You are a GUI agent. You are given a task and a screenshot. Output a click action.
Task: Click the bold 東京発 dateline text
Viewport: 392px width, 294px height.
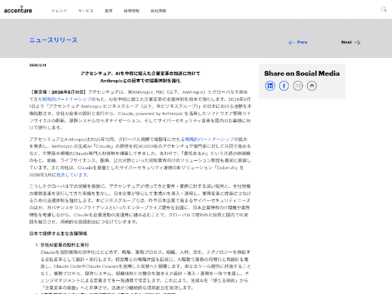tap(58, 92)
